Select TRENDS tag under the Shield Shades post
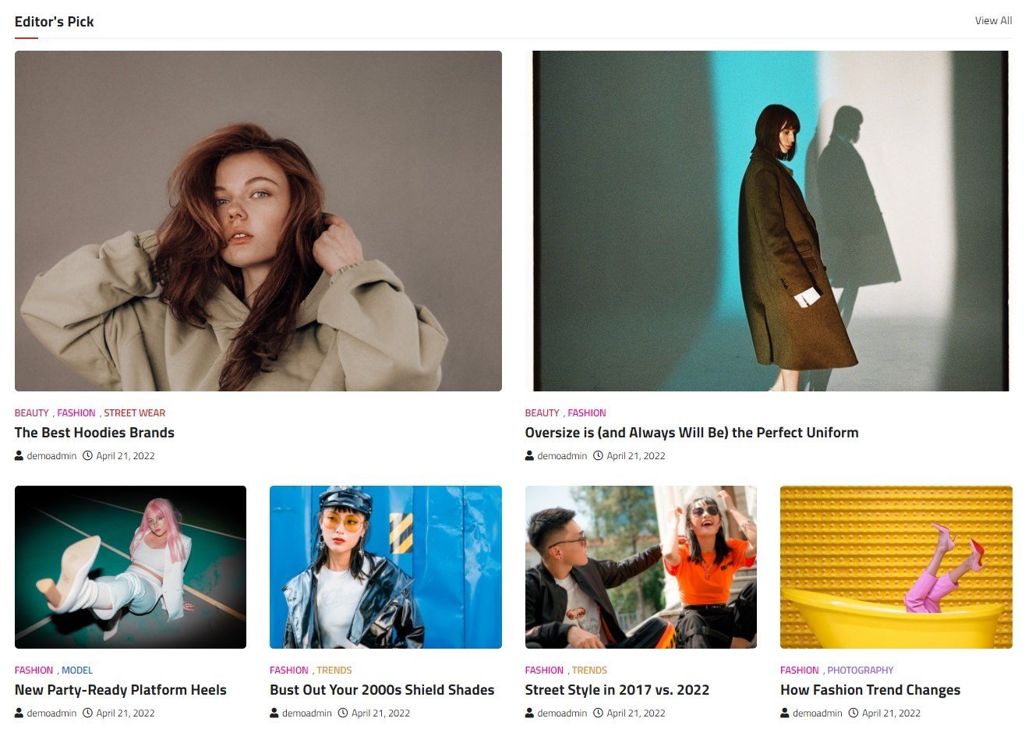The width and height of the screenshot is (1025, 736). pos(334,671)
